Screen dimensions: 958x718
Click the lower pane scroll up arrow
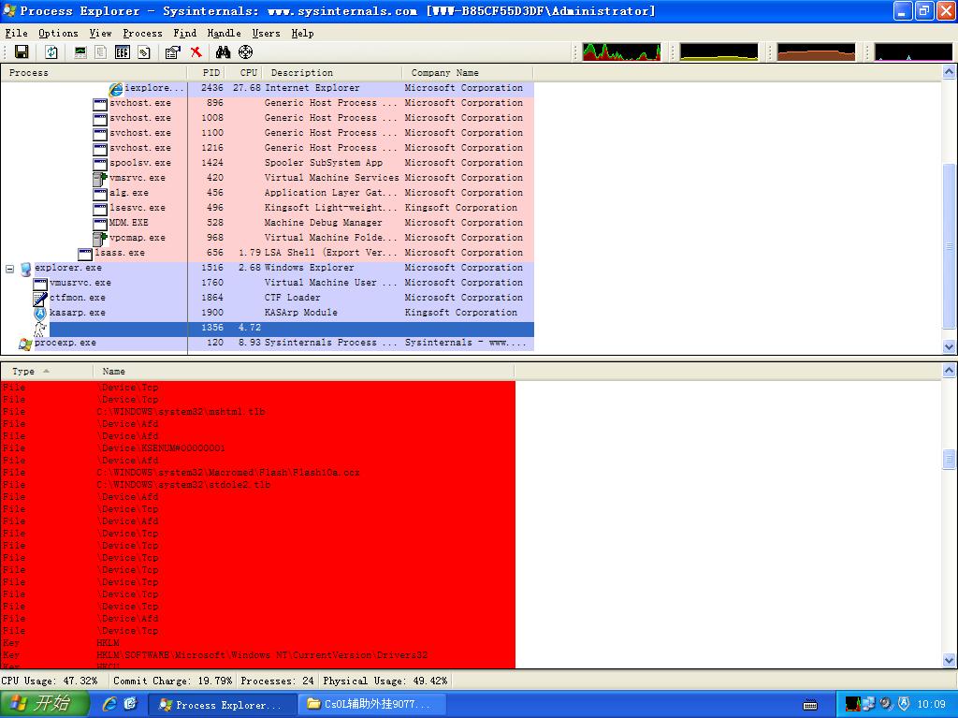click(x=949, y=370)
